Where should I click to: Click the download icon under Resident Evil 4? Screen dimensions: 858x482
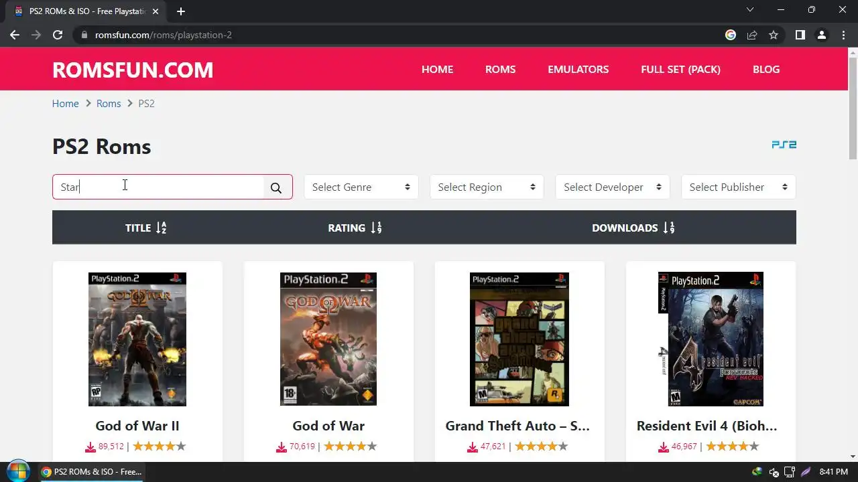click(x=663, y=447)
